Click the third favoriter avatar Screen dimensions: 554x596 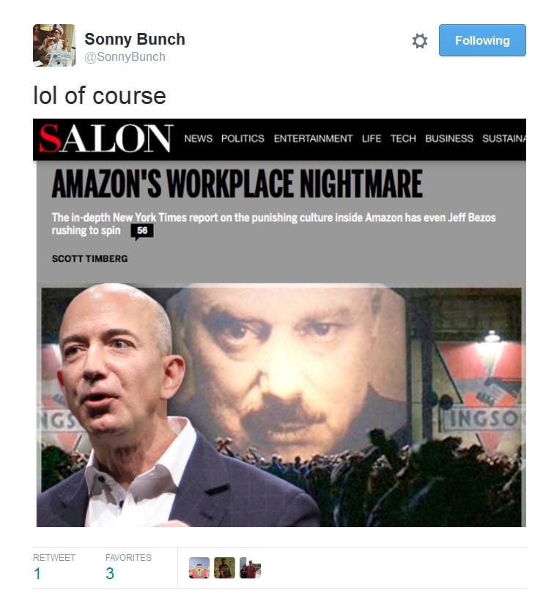point(250,568)
